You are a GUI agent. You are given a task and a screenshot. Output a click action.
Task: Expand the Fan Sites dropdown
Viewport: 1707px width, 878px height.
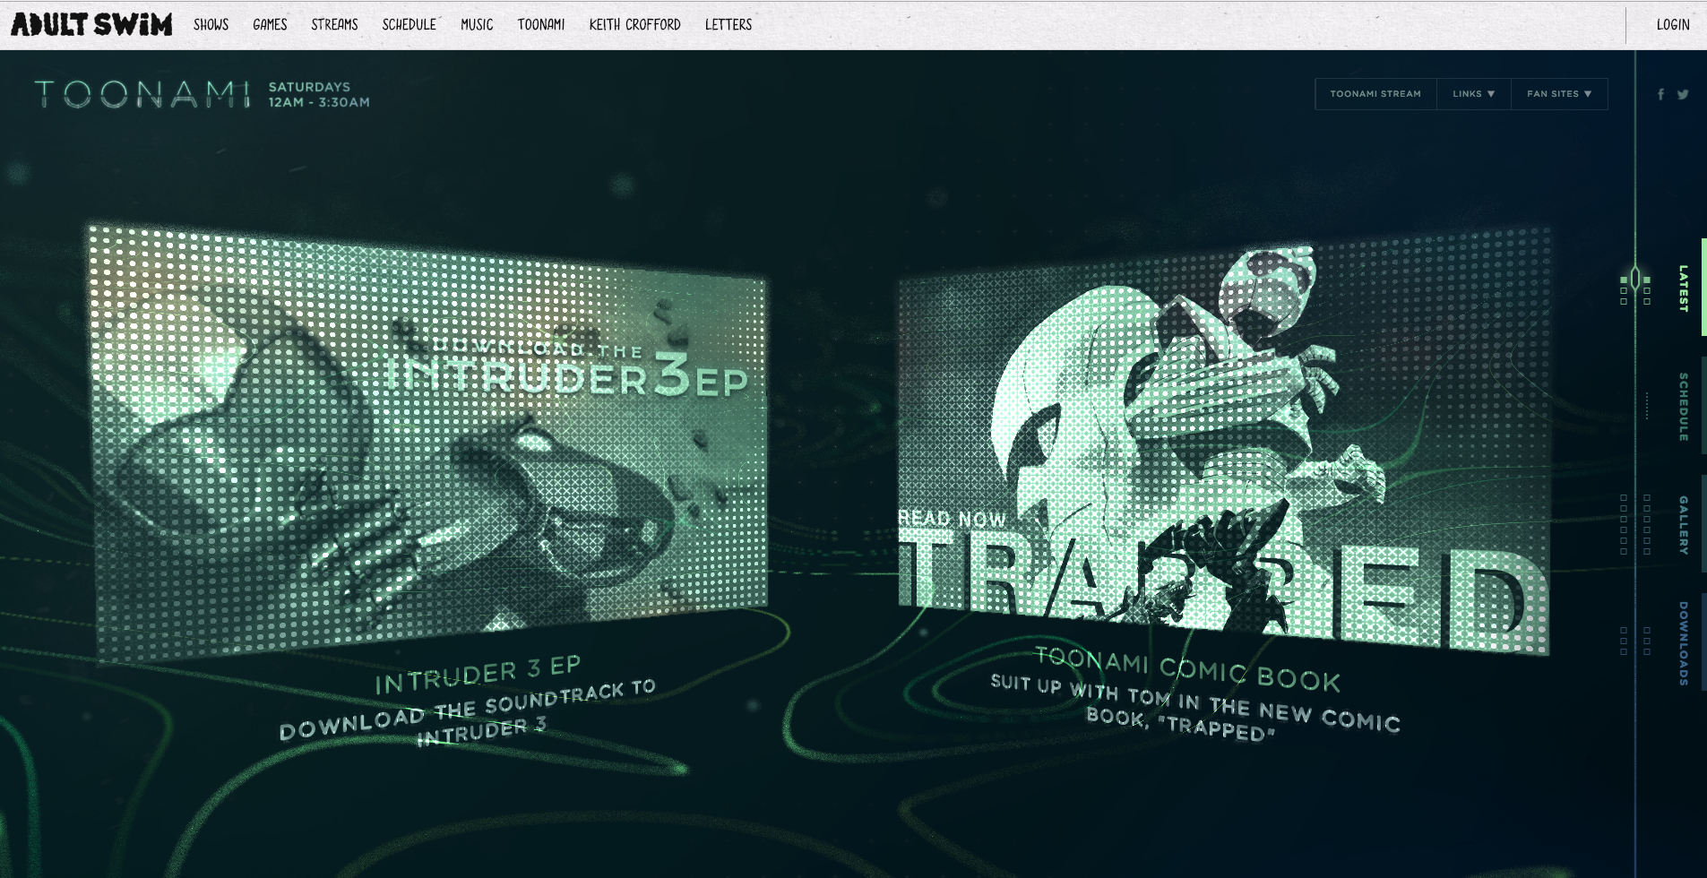pos(1559,94)
